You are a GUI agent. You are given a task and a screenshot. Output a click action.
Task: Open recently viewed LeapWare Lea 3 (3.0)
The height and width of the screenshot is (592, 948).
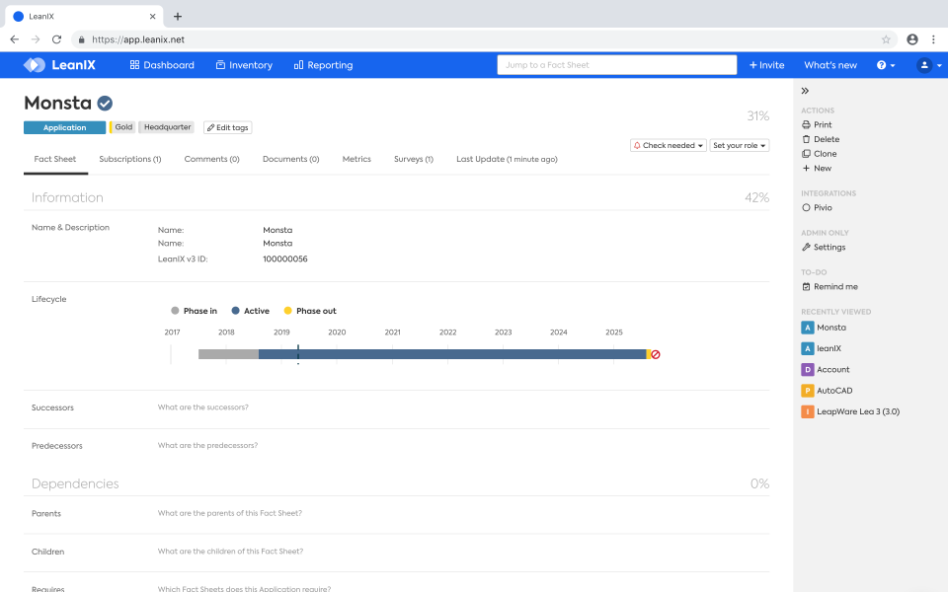coord(850,412)
